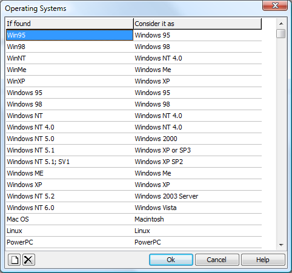Select 'Windows NT 4.0' in If found column
This screenshot has height=273, width=292.
tap(70, 127)
